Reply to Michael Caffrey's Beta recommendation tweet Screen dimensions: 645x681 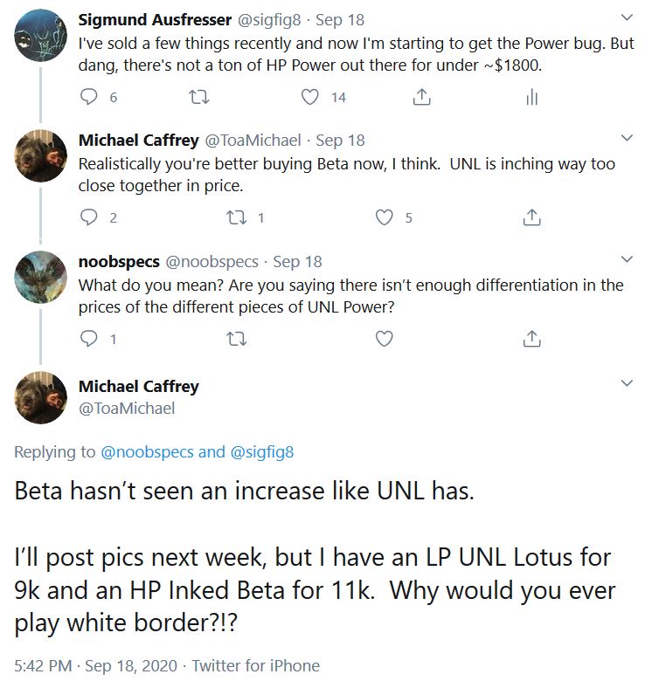coord(89,218)
